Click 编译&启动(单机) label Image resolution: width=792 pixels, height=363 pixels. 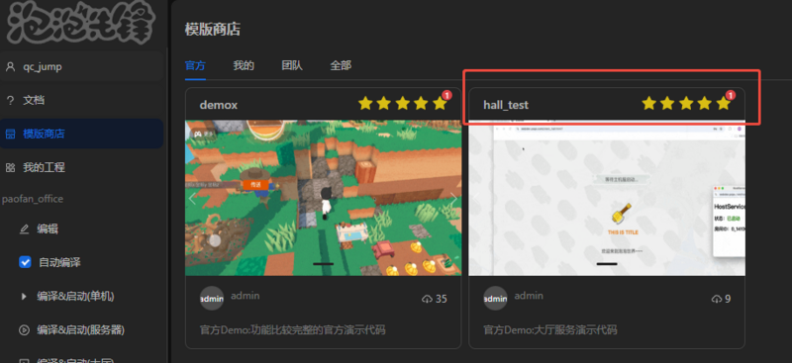(x=75, y=297)
